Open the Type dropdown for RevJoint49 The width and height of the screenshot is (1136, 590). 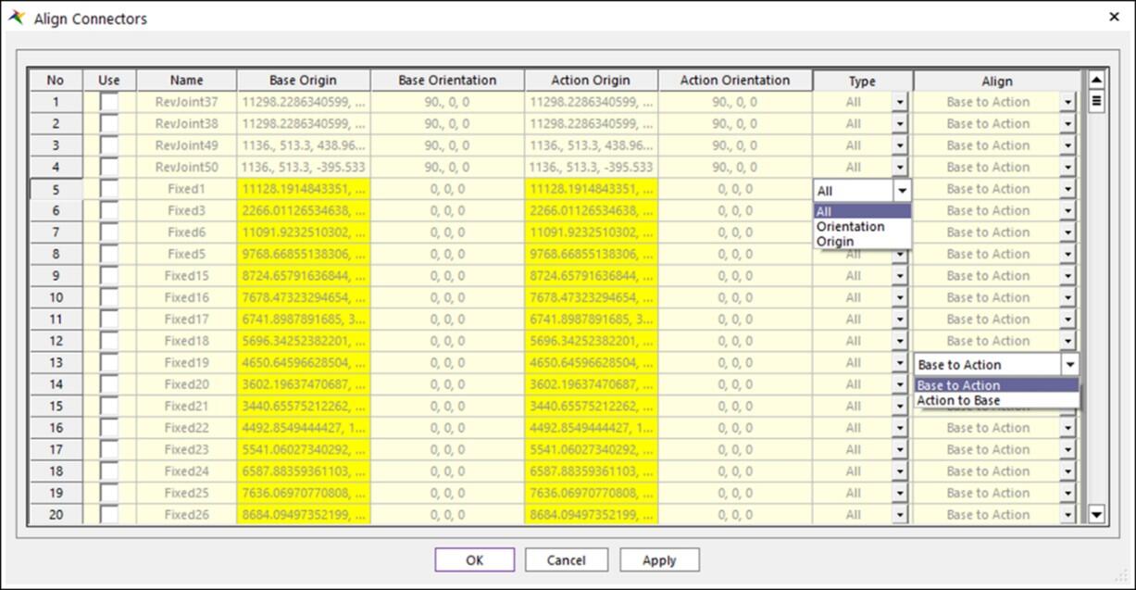coord(900,144)
